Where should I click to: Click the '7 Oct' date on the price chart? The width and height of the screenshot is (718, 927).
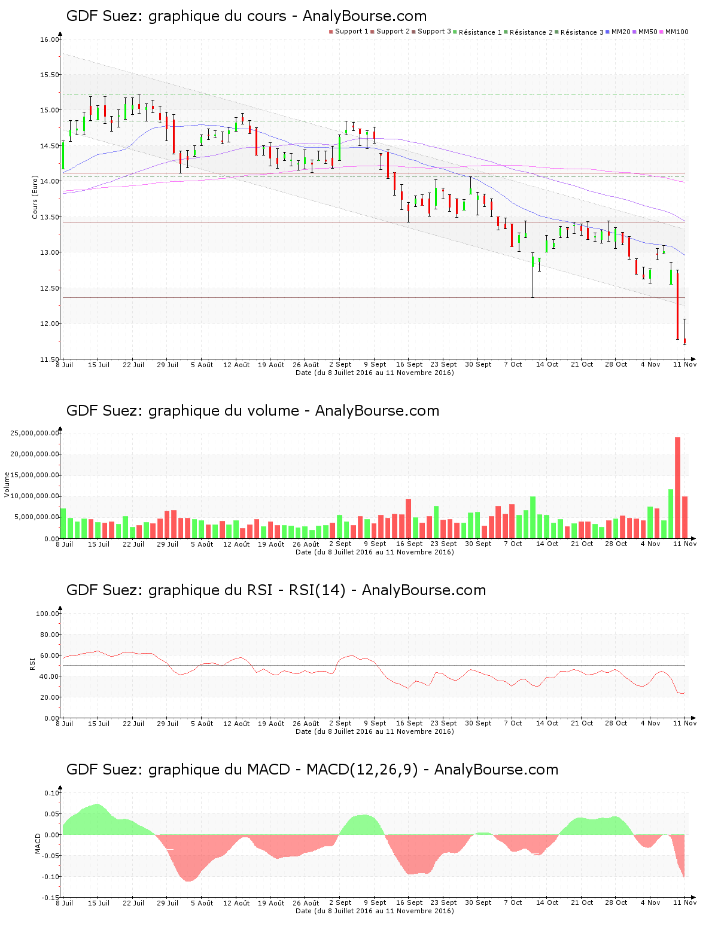513,364
